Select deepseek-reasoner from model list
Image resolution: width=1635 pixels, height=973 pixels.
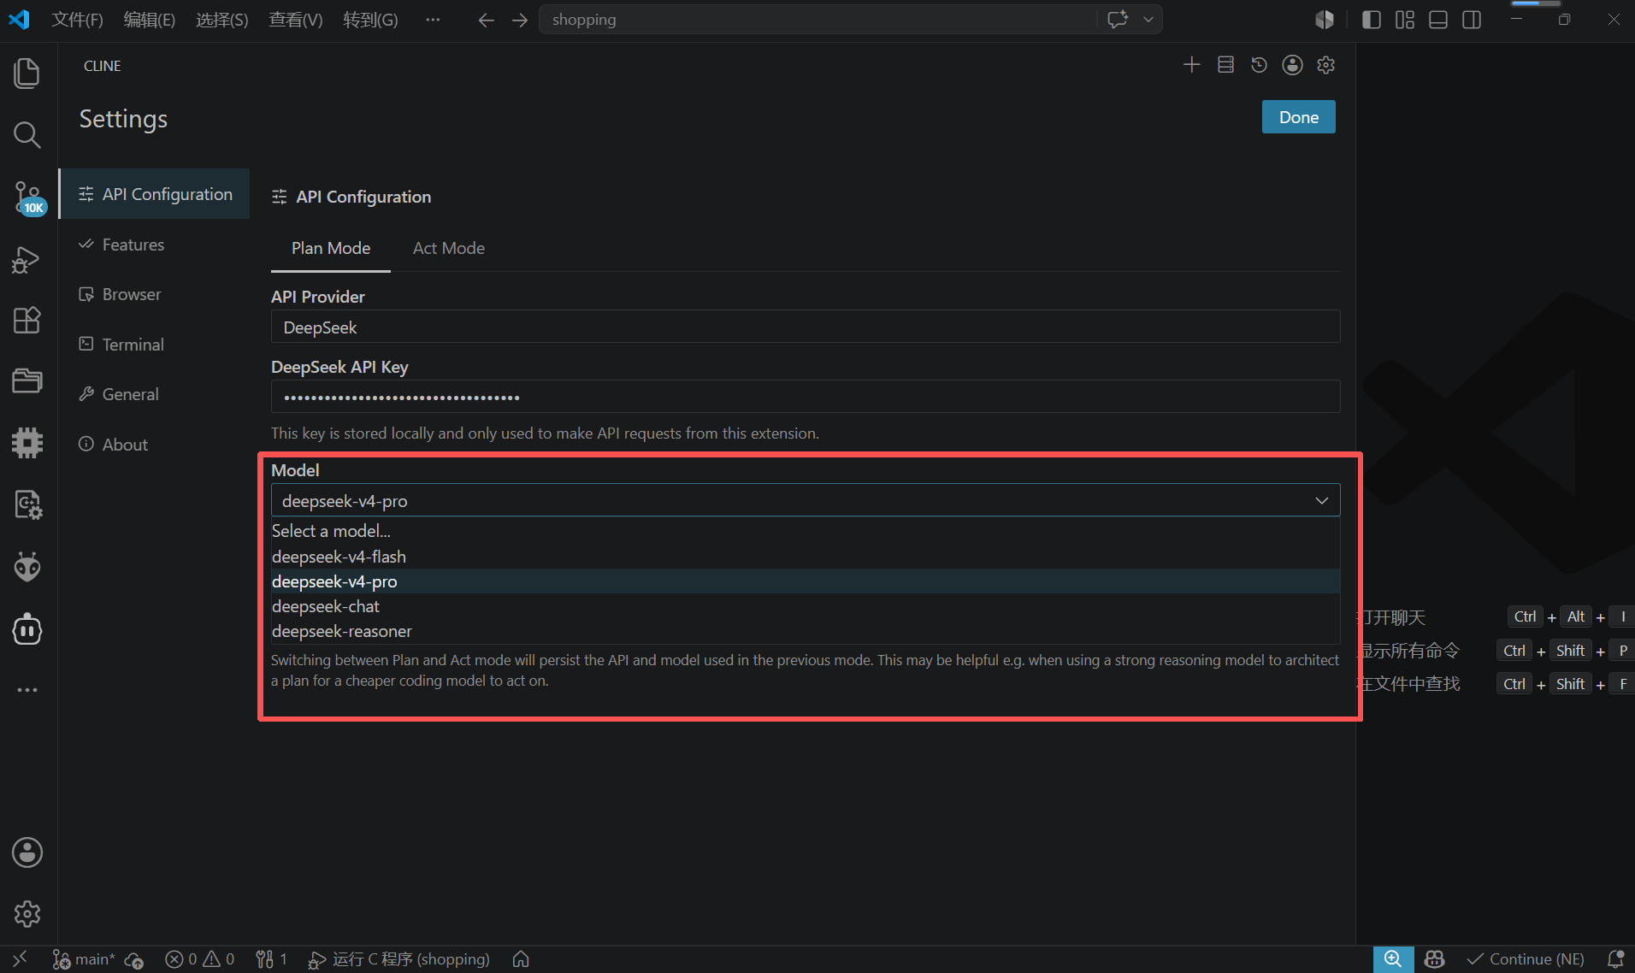pyautogui.click(x=806, y=631)
